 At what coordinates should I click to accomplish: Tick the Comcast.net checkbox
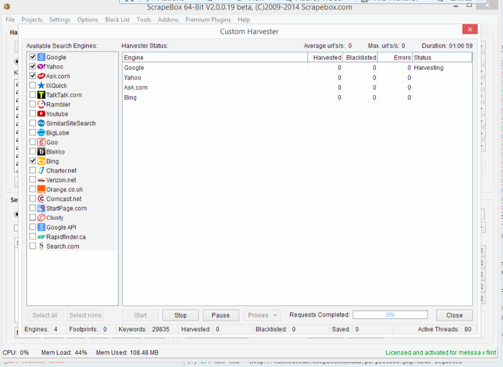click(x=33, y=199)
